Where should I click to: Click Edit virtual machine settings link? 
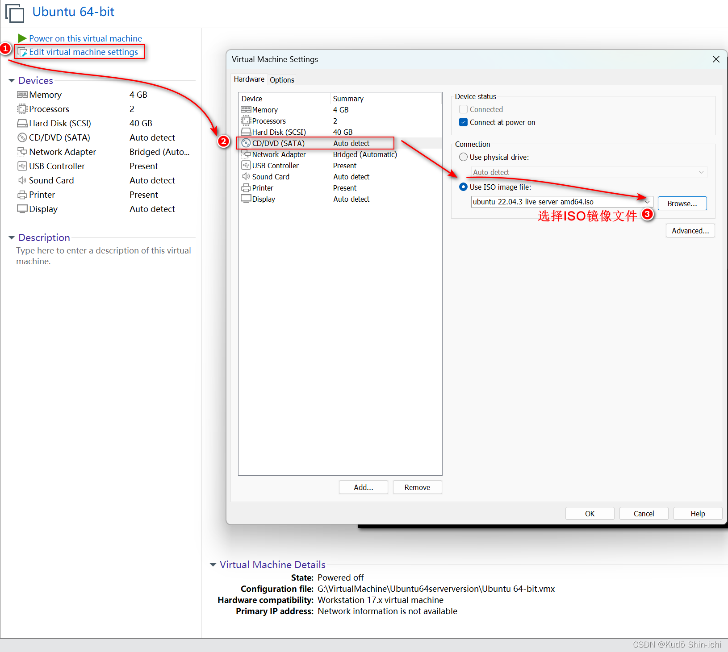(x=84, y=52)
